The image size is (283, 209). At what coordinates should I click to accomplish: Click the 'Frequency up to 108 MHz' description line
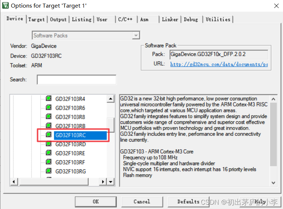coord(150,158)
